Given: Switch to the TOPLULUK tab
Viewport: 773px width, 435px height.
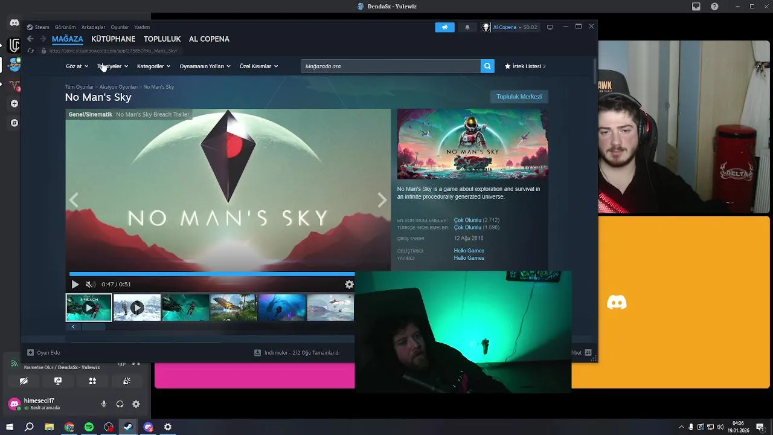Looking at the screenshot, I should [162, 39].
